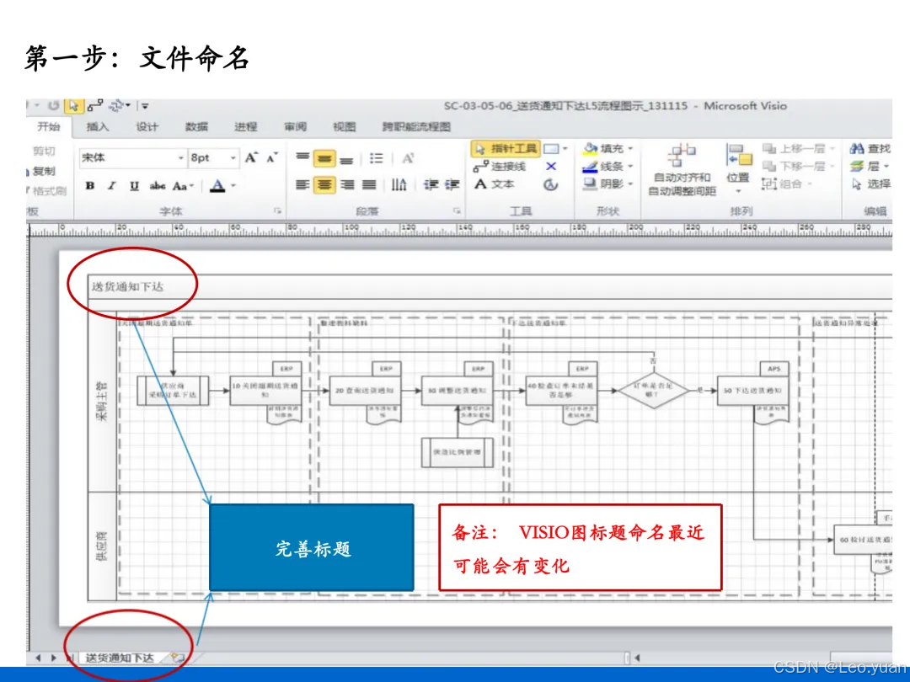Decrease paragraph indent

click(431, 185)
